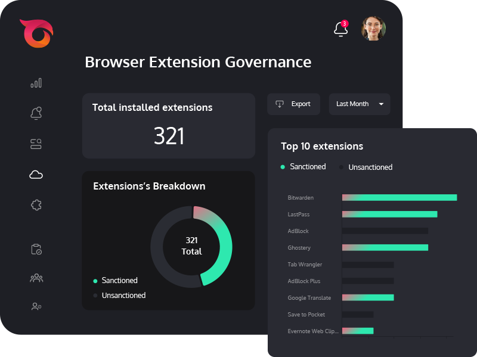
Task: Open the extensions puzzle piece sidebar icon
Action: (x=36, y=205)
